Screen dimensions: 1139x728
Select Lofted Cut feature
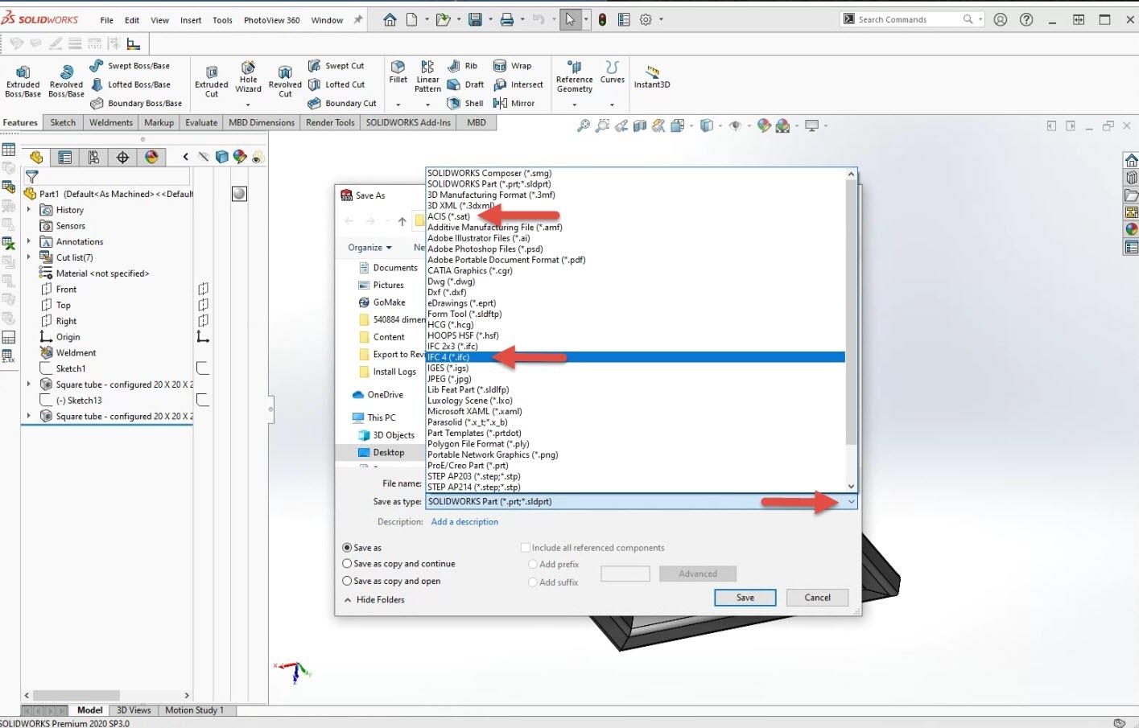[x=336, y=84]
